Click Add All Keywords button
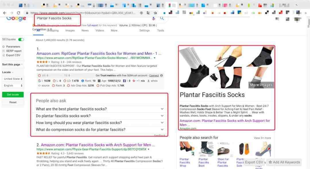Image resolution: width=310 pixels, height=169 pixels. tap(284, 162)
